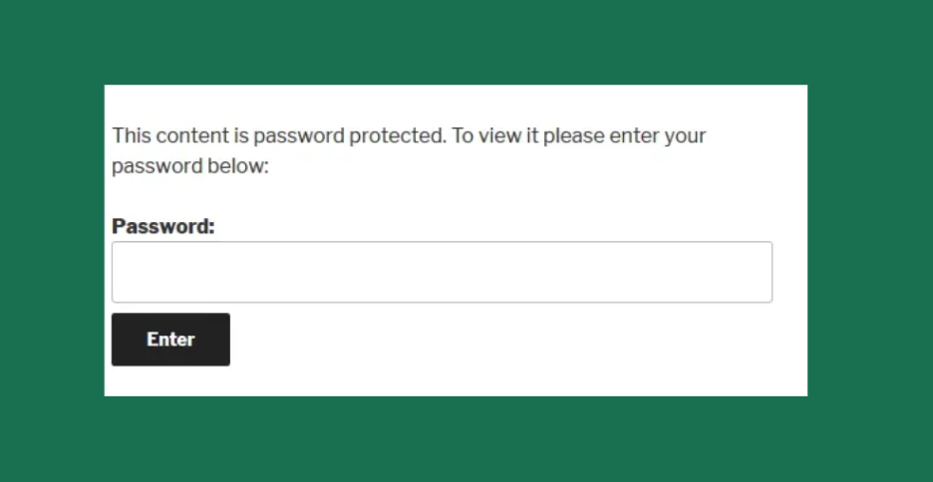Click the "password below:" text line
Image resolution: width=933 pixels, height=482 pixels.
(190, 166)
